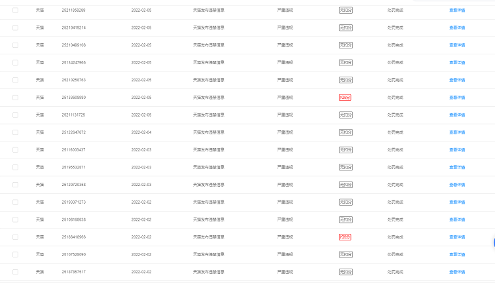Viewport: 495px width, 283px height.
Task: Check the box beside 25134247966
Action: tap(15, 62)
